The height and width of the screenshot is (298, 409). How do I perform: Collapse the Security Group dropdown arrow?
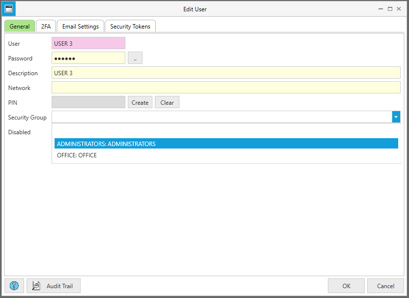[x=396, y=117]
